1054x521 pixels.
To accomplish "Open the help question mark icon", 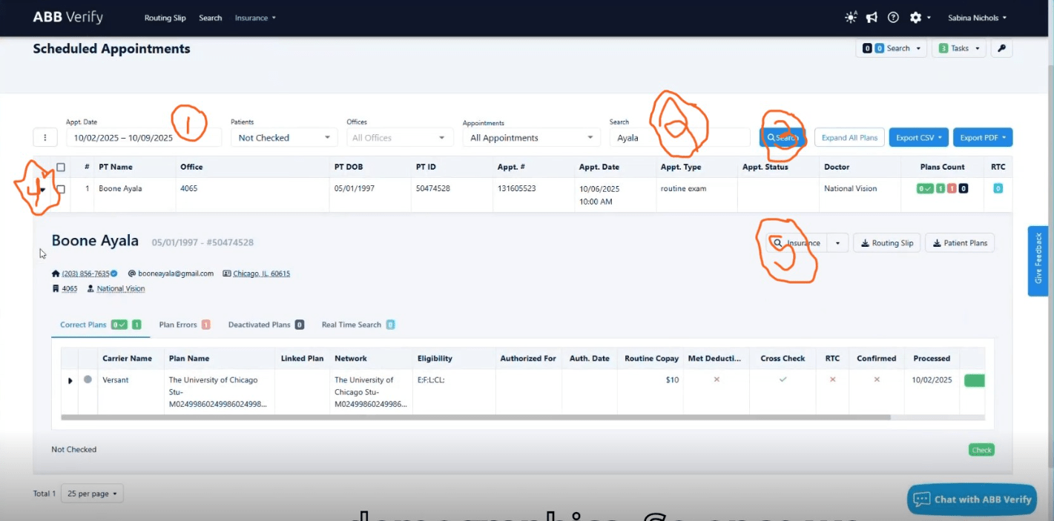I will [x=893, y=18].
